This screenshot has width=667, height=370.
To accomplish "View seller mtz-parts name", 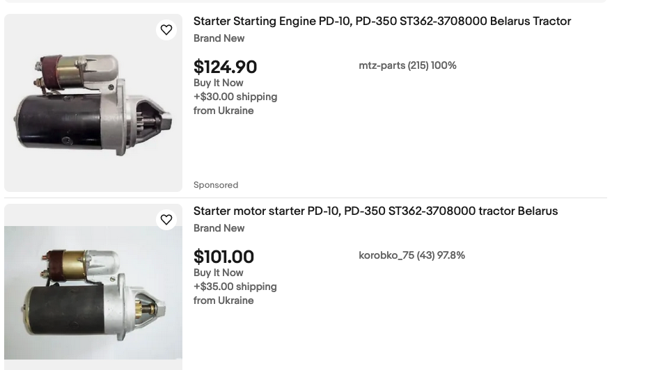I will [x=382, y=65].
